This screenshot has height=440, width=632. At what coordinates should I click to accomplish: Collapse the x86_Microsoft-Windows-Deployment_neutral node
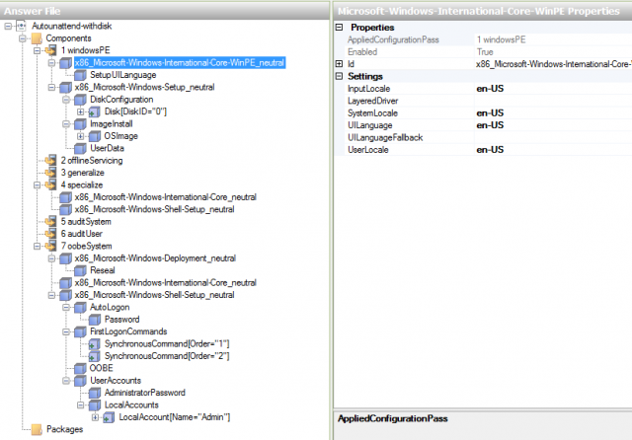pyautogui.click(x=51, y=258)
